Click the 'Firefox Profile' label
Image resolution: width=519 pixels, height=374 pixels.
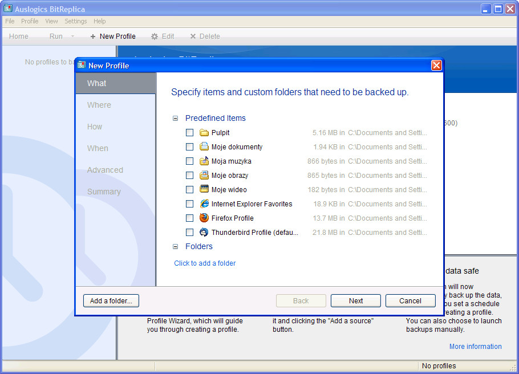[x=233, y=218]
